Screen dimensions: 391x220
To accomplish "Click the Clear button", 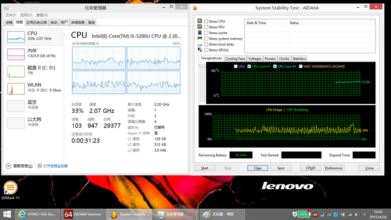I will tap(258, 168).
